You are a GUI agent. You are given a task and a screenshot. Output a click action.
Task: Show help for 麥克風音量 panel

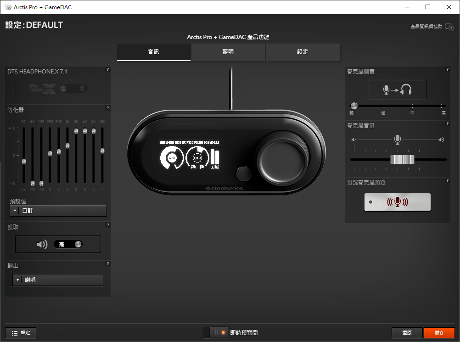point(448,123)
